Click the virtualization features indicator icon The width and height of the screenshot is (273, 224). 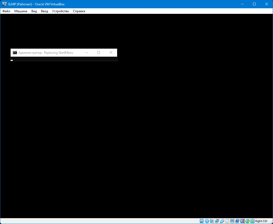click(x=242, y=221)
